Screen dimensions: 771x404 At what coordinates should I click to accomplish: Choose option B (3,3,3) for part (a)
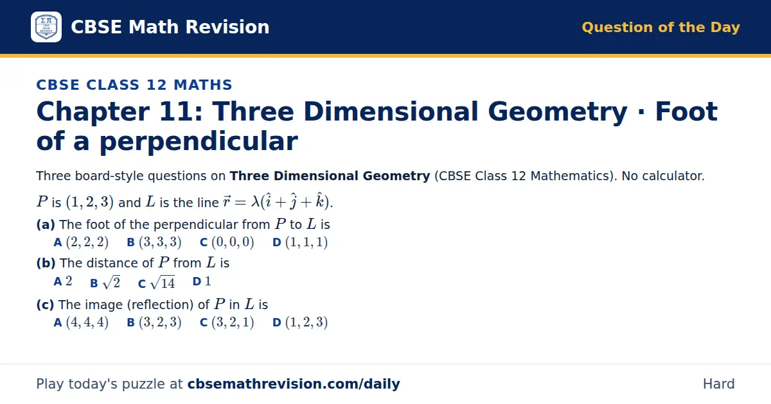pyautogui.click(x=154, y=242)
